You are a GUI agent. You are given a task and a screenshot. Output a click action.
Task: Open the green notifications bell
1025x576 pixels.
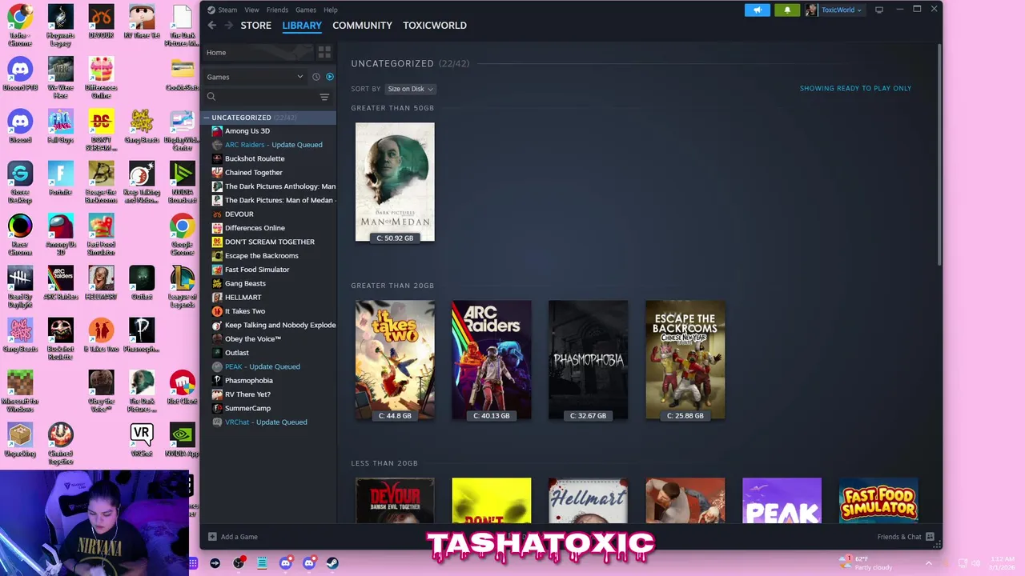pyautogui.click(x=786, y=10)
